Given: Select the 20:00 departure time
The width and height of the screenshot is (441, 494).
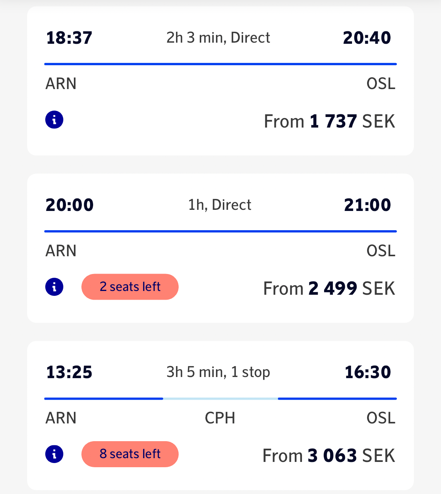Looking at the screenshot, I should 69,205.
